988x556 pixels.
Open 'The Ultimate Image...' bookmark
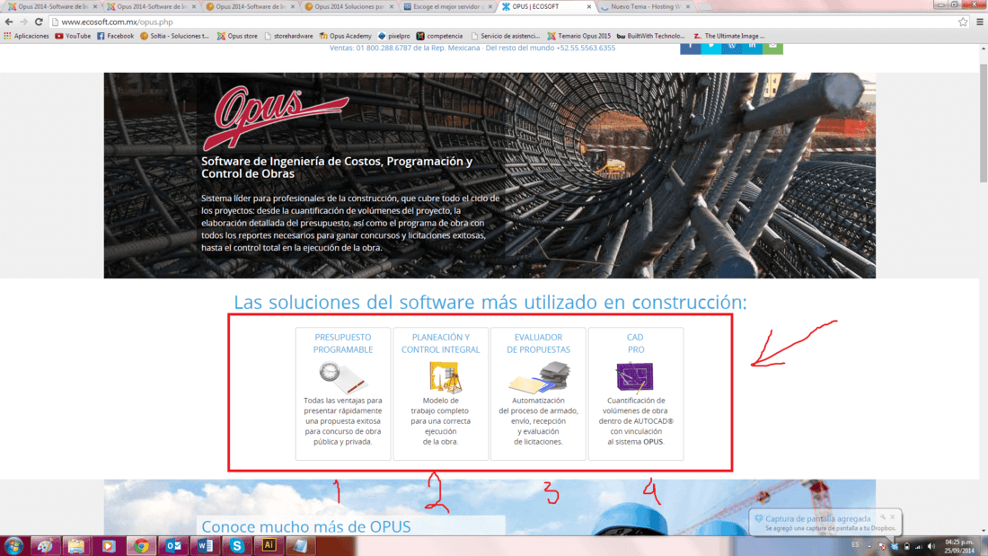pyautogui.click(x=729, y=36)
